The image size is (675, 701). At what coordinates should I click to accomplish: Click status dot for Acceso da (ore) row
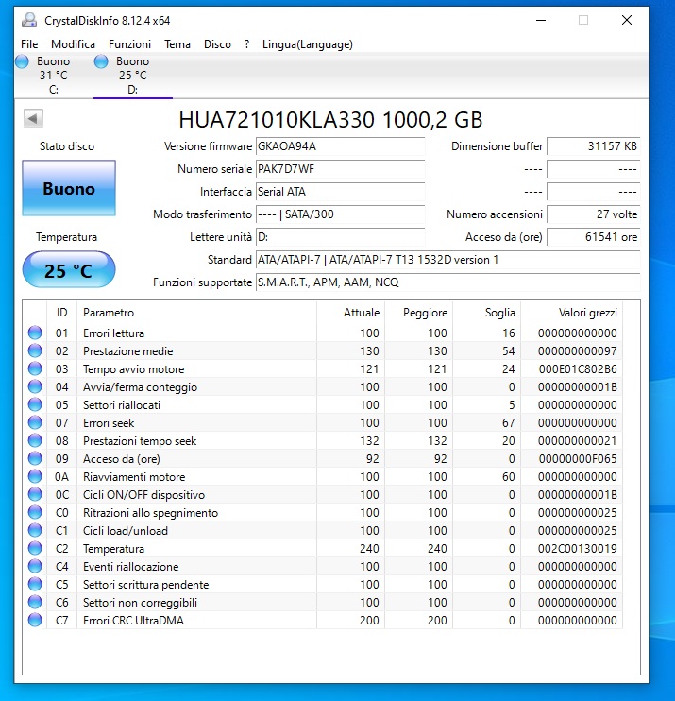click(x=35, y=458)
